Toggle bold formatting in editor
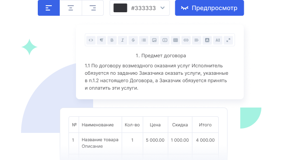282x160 pixels. point(112,40)
